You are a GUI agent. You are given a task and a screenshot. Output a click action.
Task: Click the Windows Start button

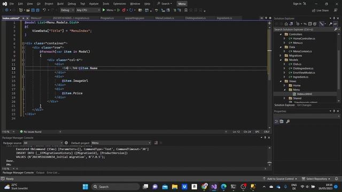tap(85, 187)
